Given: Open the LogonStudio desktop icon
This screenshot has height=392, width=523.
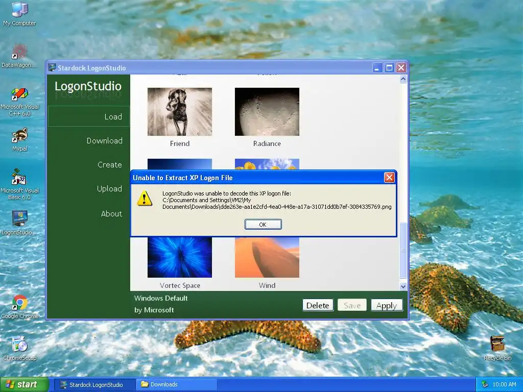Looking at the screenshot, I should point(19,223).
